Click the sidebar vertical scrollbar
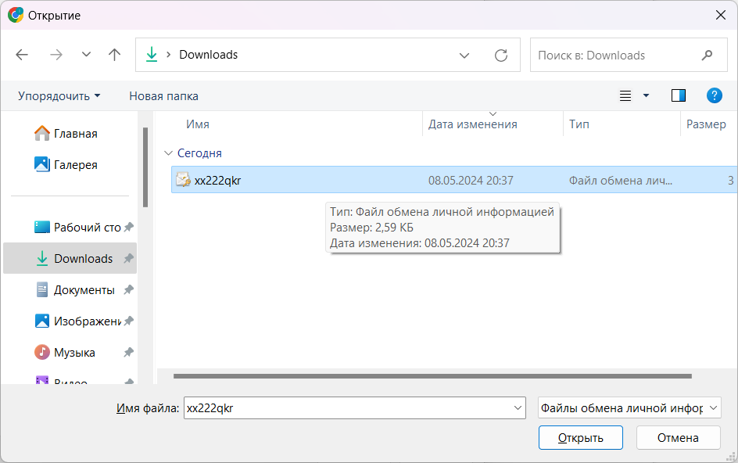Viewport: 738px width, 463px height. coord(145,167)
